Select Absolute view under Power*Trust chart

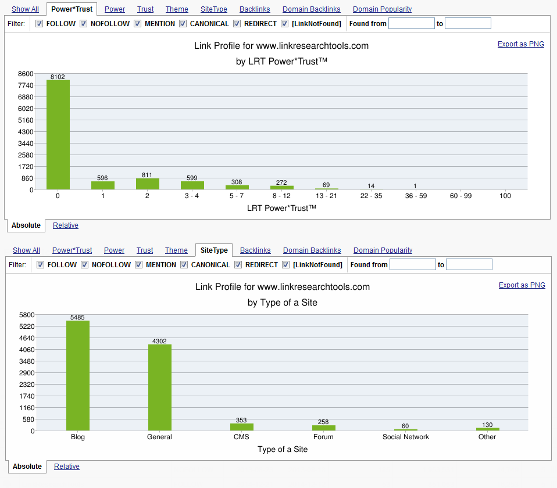pos(26,225)
